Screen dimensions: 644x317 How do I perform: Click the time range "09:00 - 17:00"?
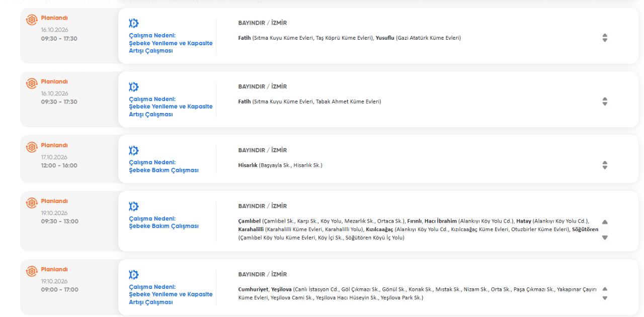point(60,290)
